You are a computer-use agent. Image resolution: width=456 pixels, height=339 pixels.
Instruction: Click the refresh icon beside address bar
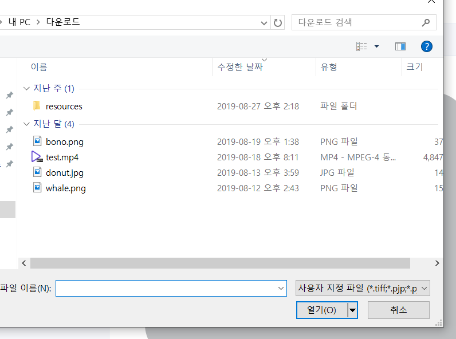pyautogui.click(x=278, y=23)
